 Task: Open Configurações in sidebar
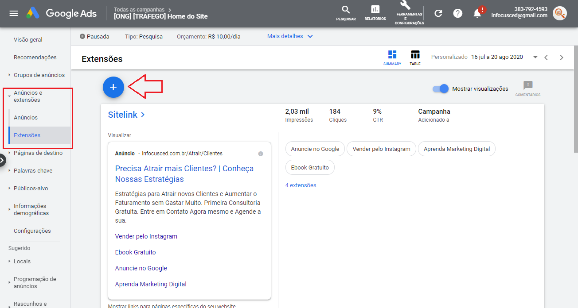(32, 231)
